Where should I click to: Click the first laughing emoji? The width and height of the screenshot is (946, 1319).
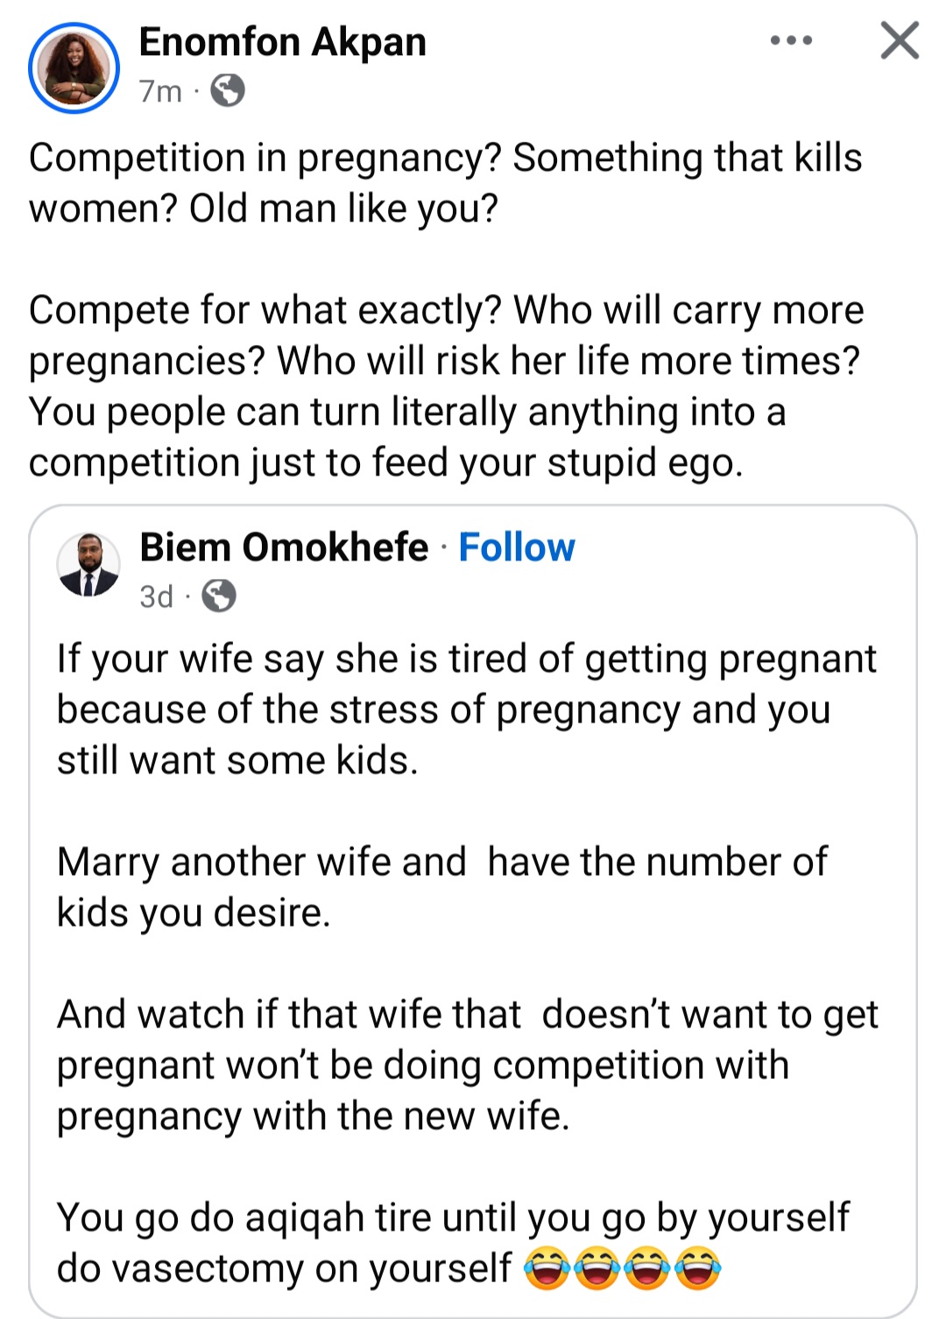(547, 1269)
